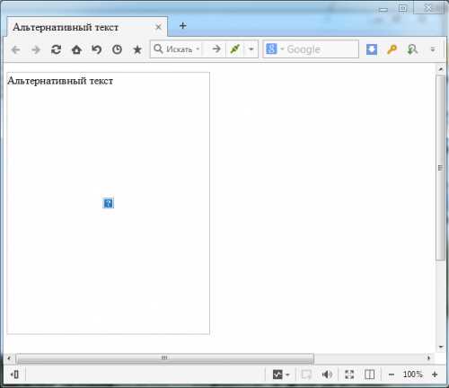This screenshot has width=449, height=388.
Task: Click the vertical scrollbar thumb
Action: [x=440, y=168]
